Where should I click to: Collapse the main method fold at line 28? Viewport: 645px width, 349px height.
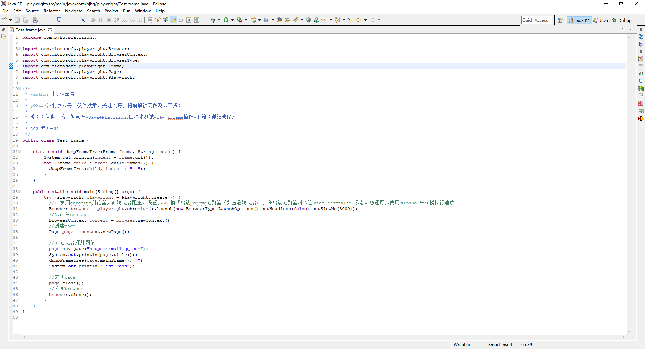tap(19, 192)
